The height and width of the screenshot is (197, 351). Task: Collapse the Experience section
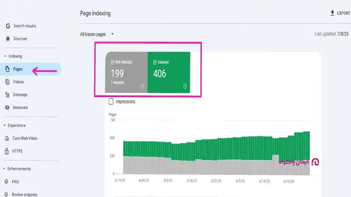click(x=5, y=126)
